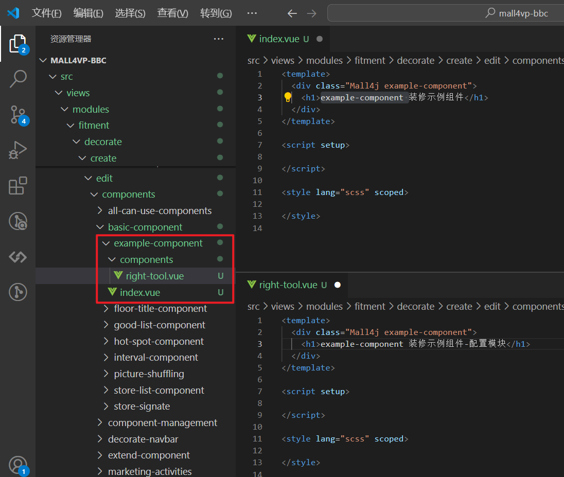Open the 文件(F) menu
This screenshot has width=564, height=477.
[46, 13]
